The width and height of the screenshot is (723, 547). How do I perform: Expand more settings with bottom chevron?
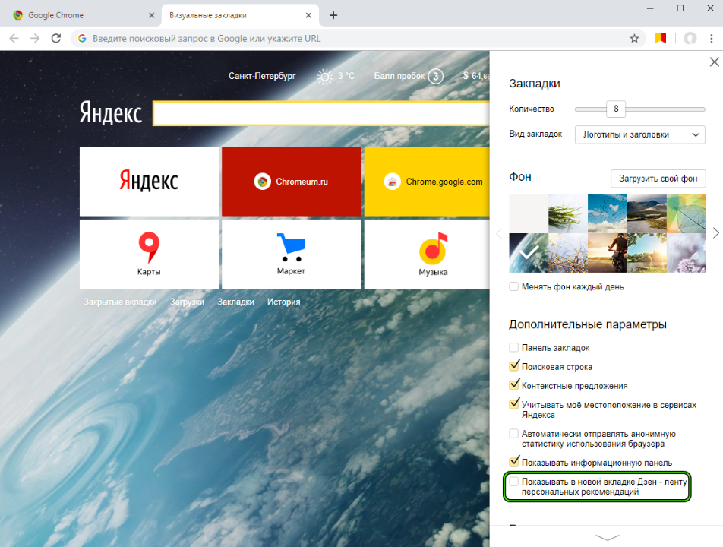tap(607, 537)
